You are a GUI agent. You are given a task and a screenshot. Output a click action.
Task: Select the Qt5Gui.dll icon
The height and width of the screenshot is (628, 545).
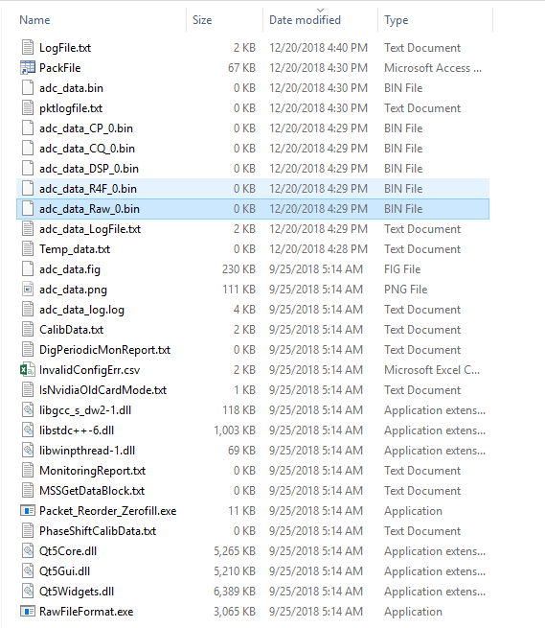tap(28, 570)
